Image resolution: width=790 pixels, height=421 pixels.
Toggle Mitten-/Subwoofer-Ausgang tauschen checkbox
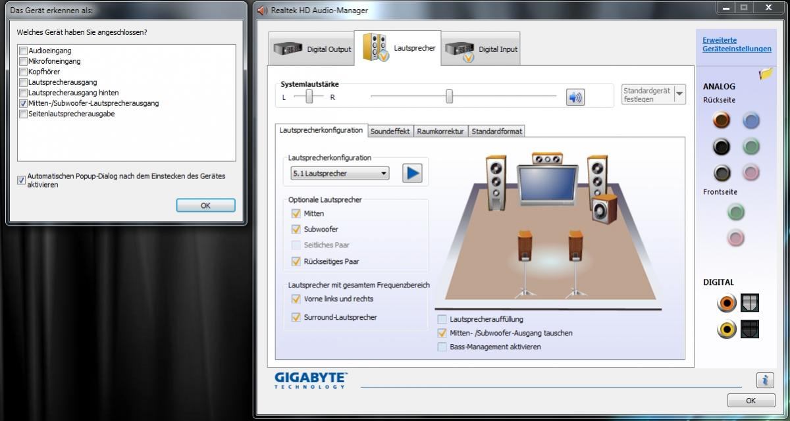tap(442, 333)
